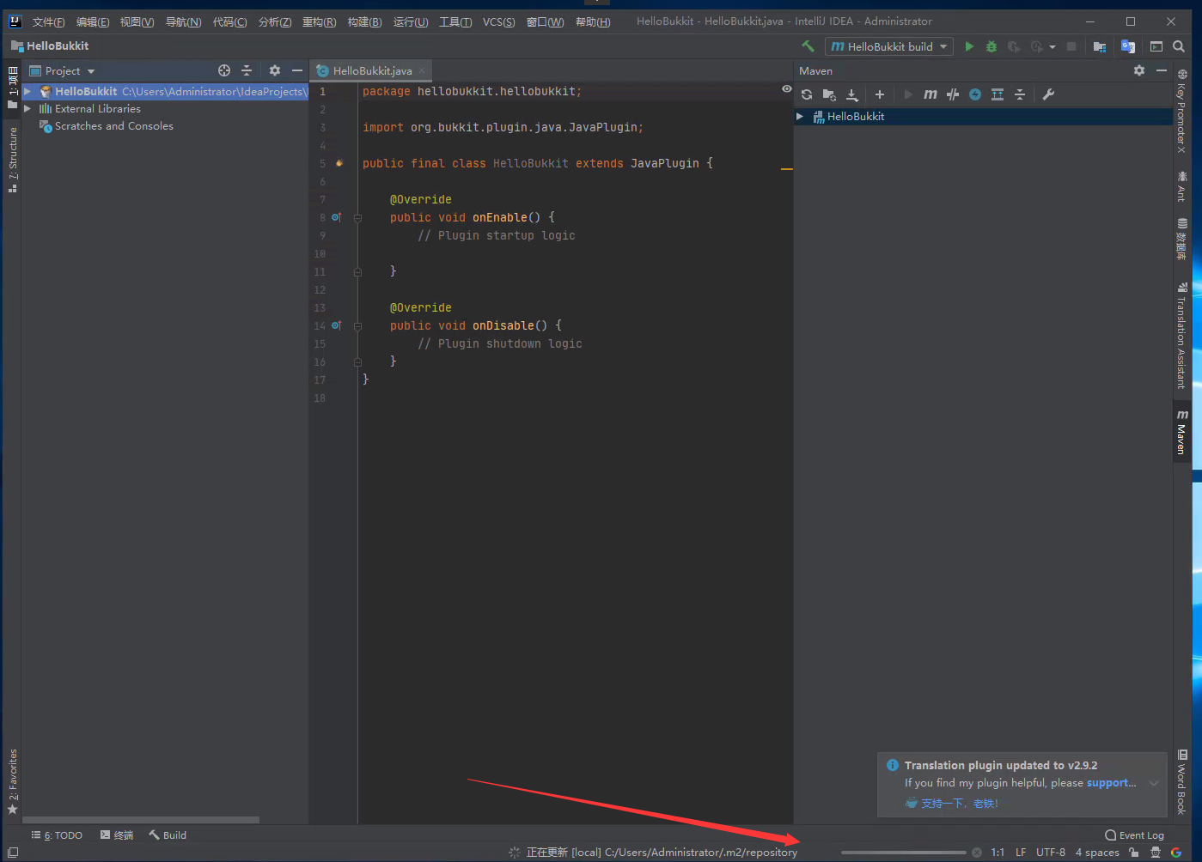Click the Build Project hammer icon
Viewport: 1202px width, 862px height.
(x=808, y=46)
